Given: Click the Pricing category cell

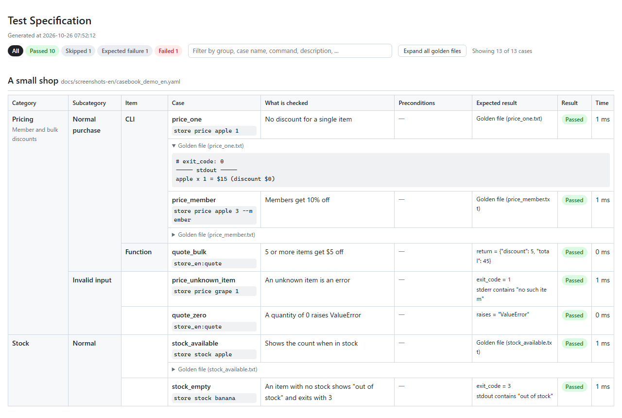Looking at the screenshot, I should tap(38, 223).
